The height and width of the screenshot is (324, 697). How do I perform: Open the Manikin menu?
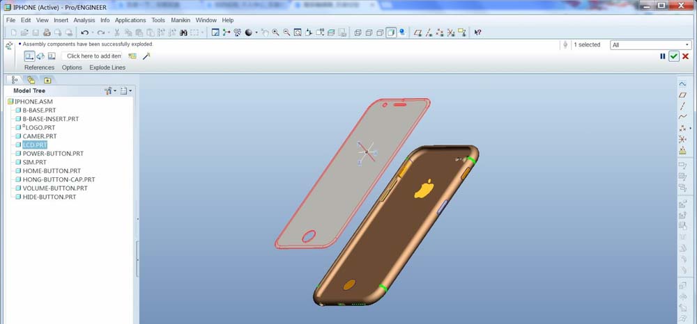pyautogui.click(x=181, y=20)
